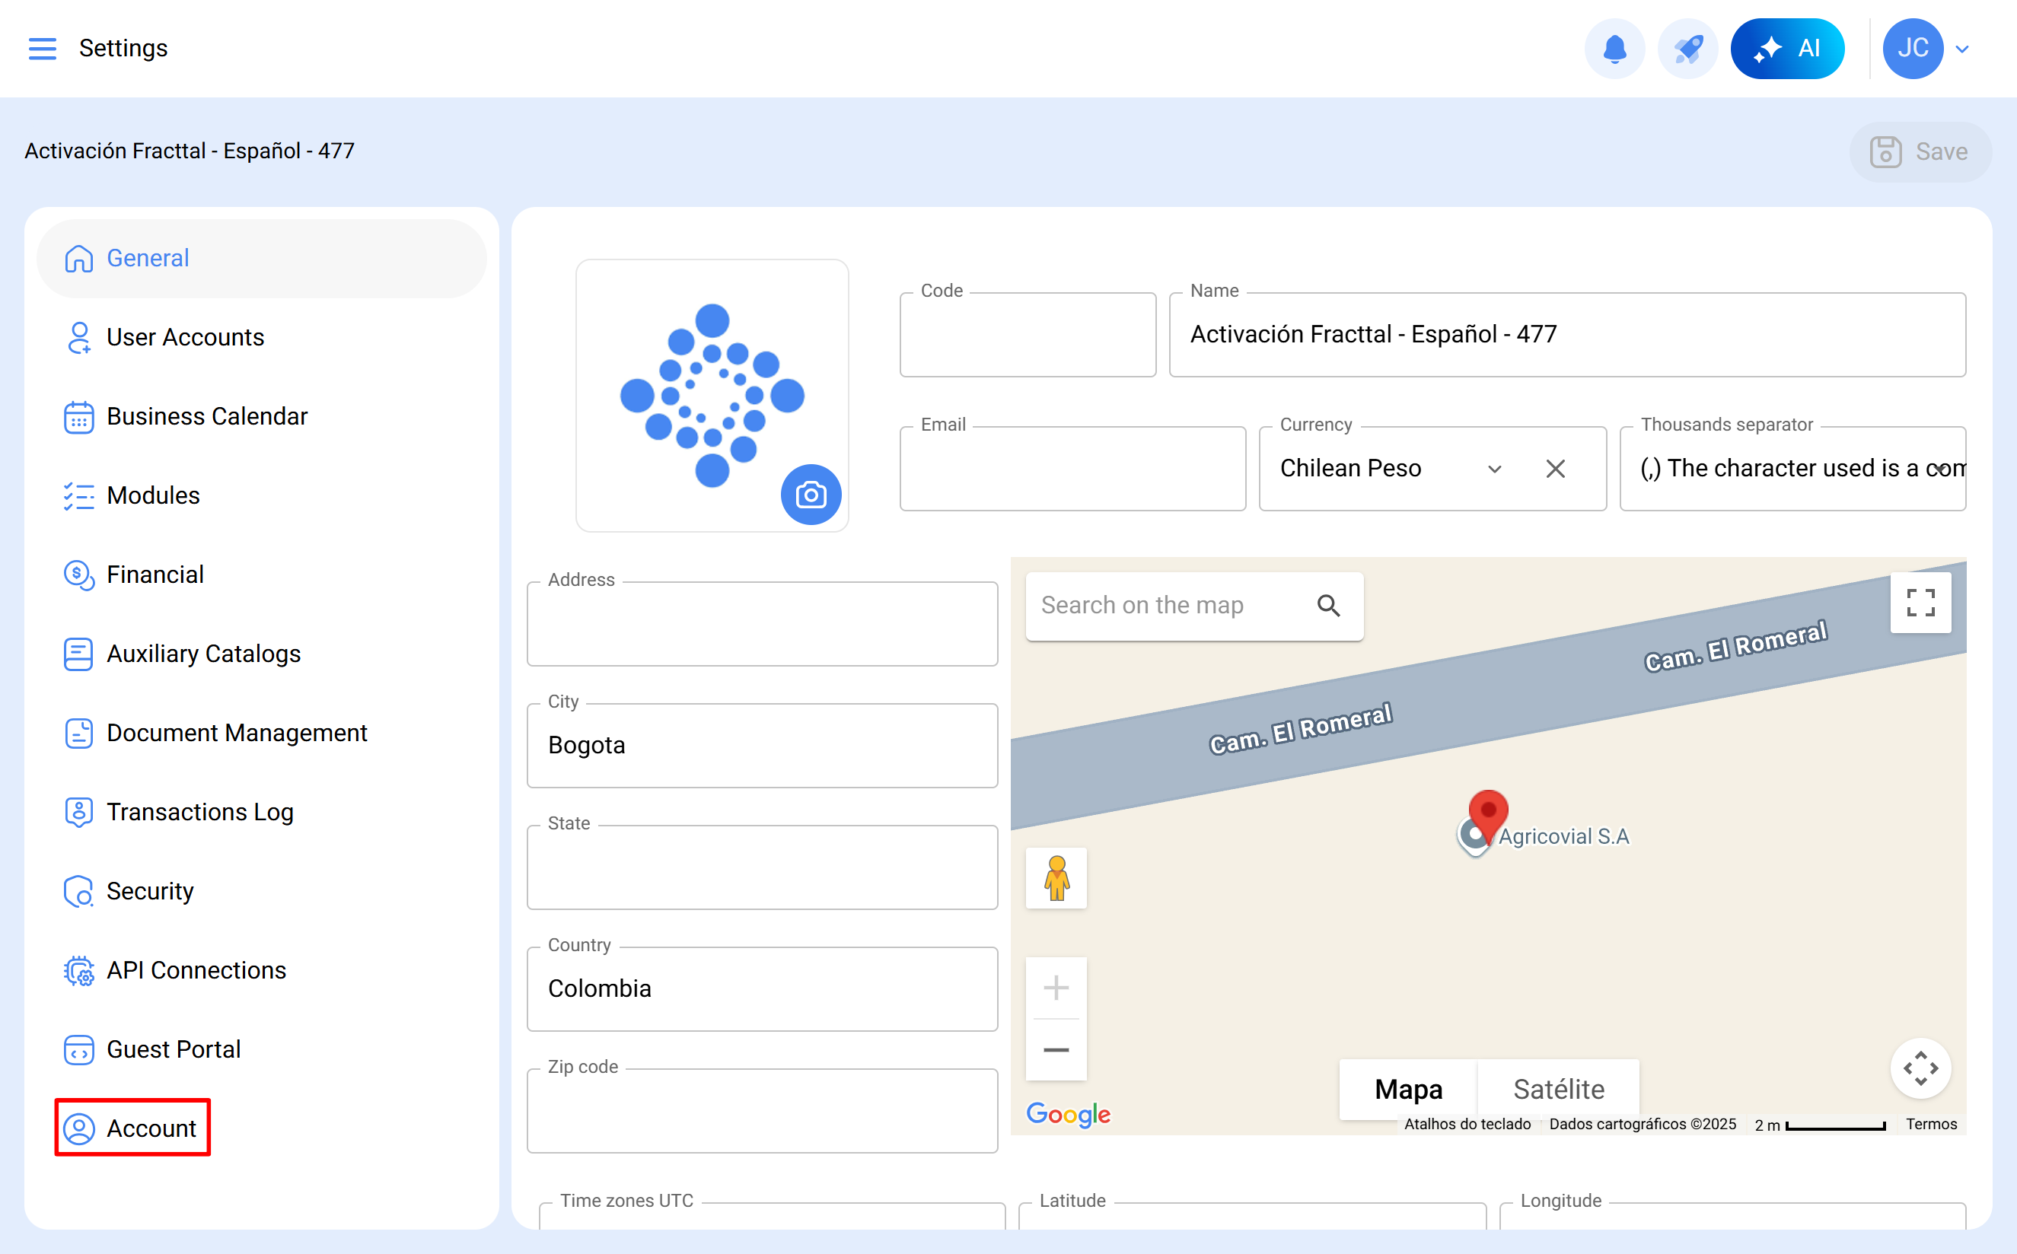Zoom out using the map minus control

coord(1056,1050)
